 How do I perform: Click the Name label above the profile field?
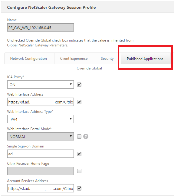pyautogui.click(x=12, y=20)
